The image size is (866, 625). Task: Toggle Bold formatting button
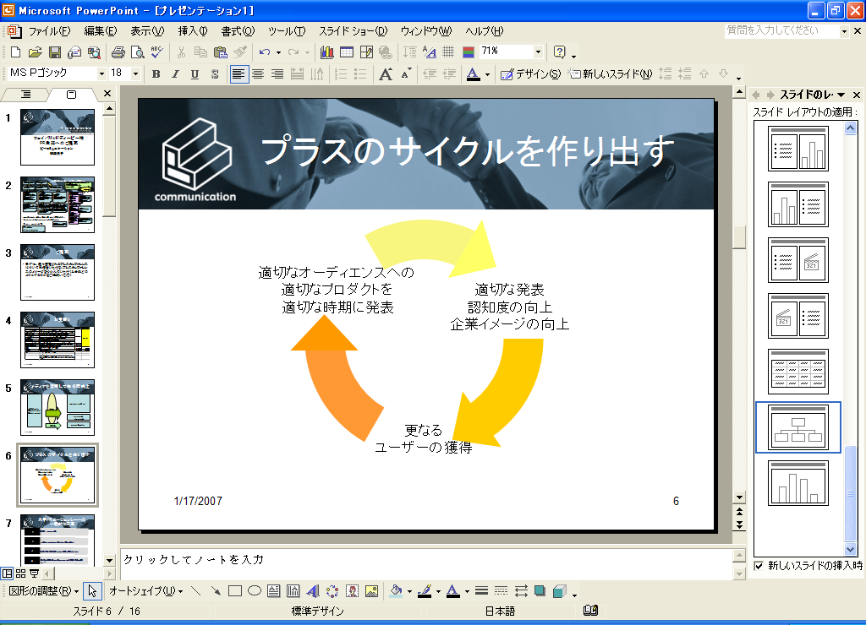156,74
